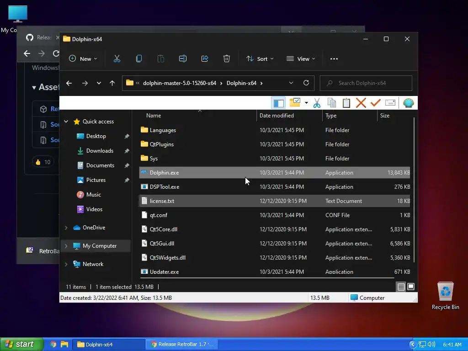468x351 pixels.
Task: Click the folder options icon in classic toolbar
Action: point(295,103)
